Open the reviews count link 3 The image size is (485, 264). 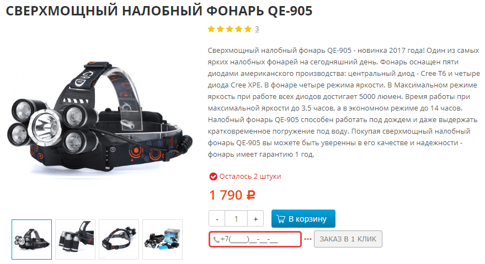pyautogui.click(x=257, y=29)
